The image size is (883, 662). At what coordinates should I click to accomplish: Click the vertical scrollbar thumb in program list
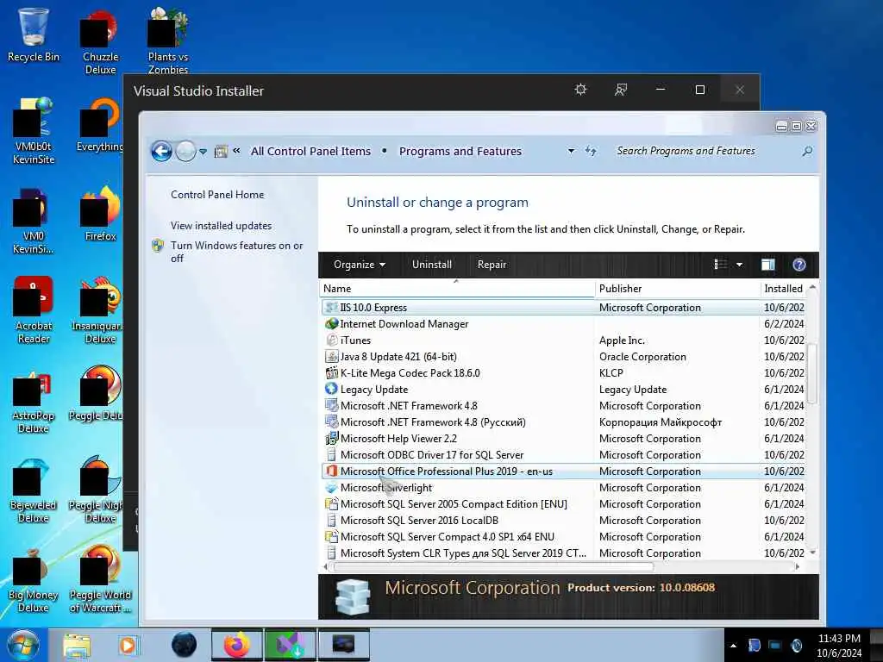(812, 373)
